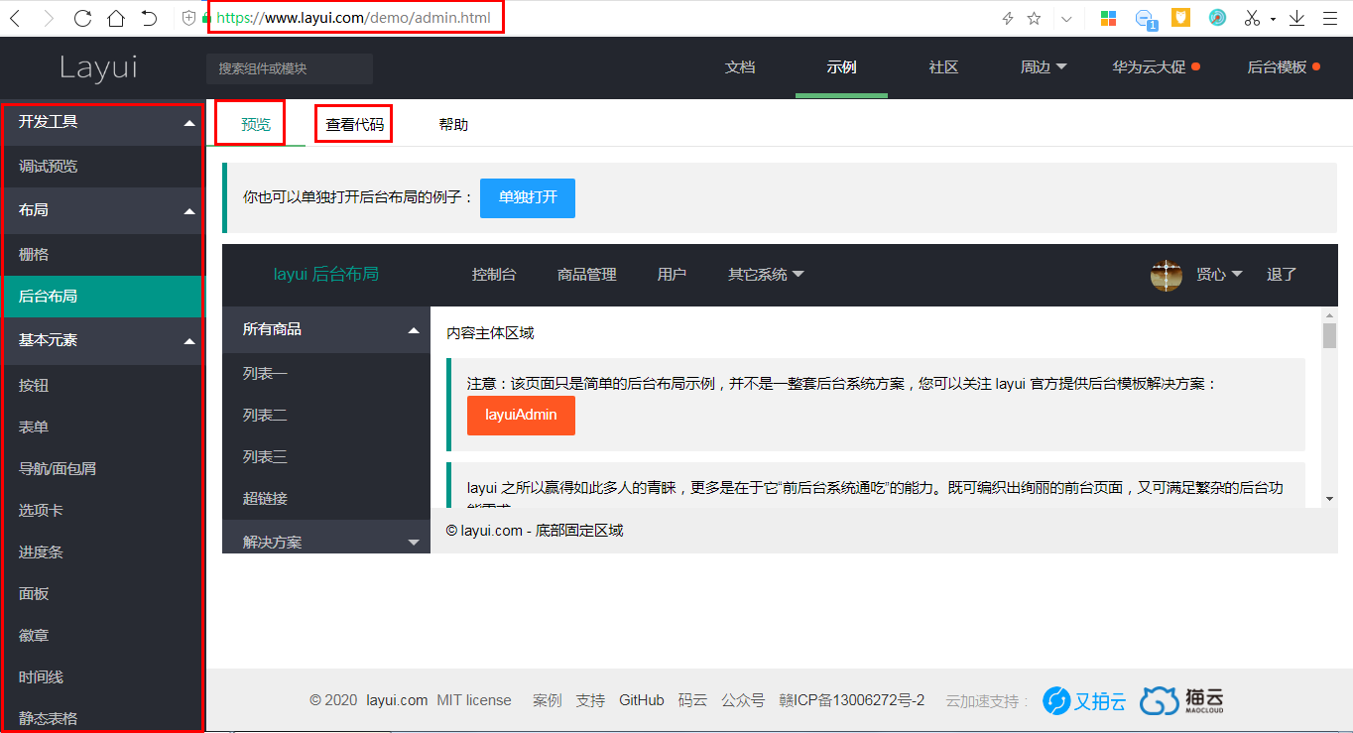Reload the page with the refresh icon
The image size is (1353, 733).
click(x=82, y=18)
